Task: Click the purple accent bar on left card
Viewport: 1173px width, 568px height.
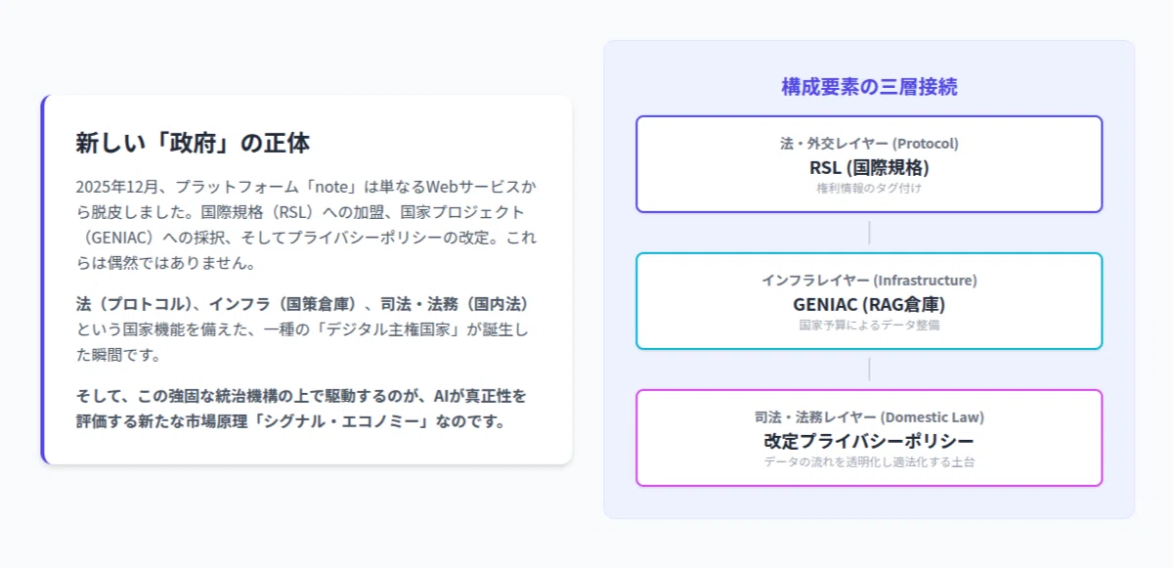Action: click(x=43, y=280)
